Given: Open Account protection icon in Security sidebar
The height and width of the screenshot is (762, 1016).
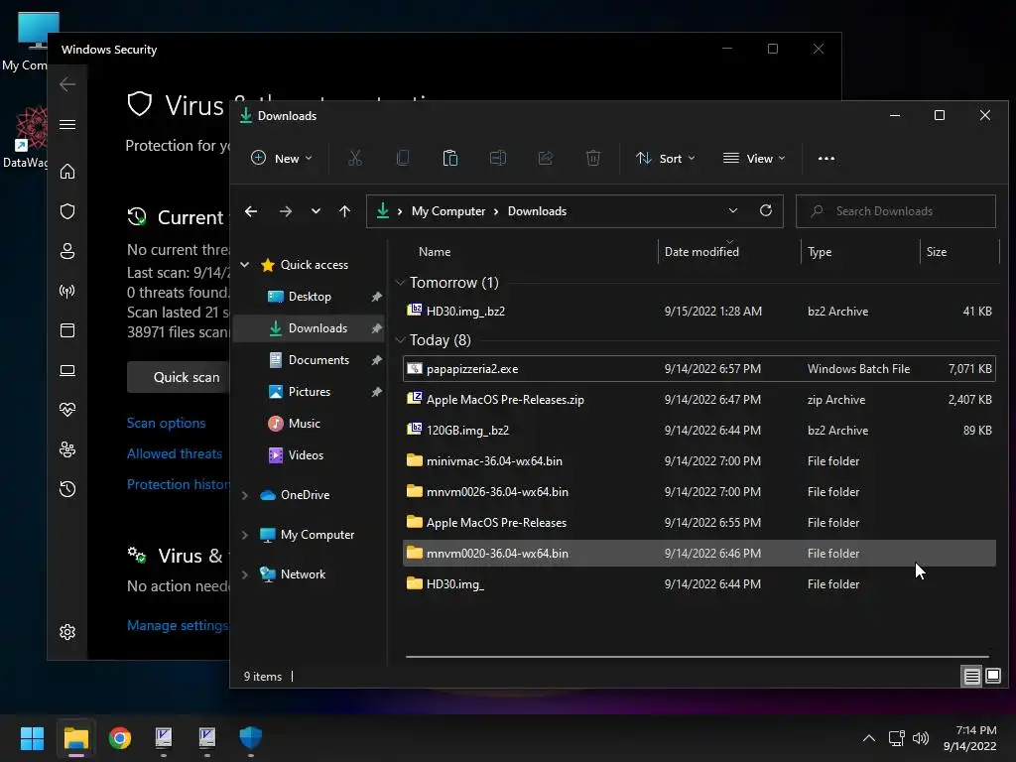Looking at the screenshot, I should point(67,251).
